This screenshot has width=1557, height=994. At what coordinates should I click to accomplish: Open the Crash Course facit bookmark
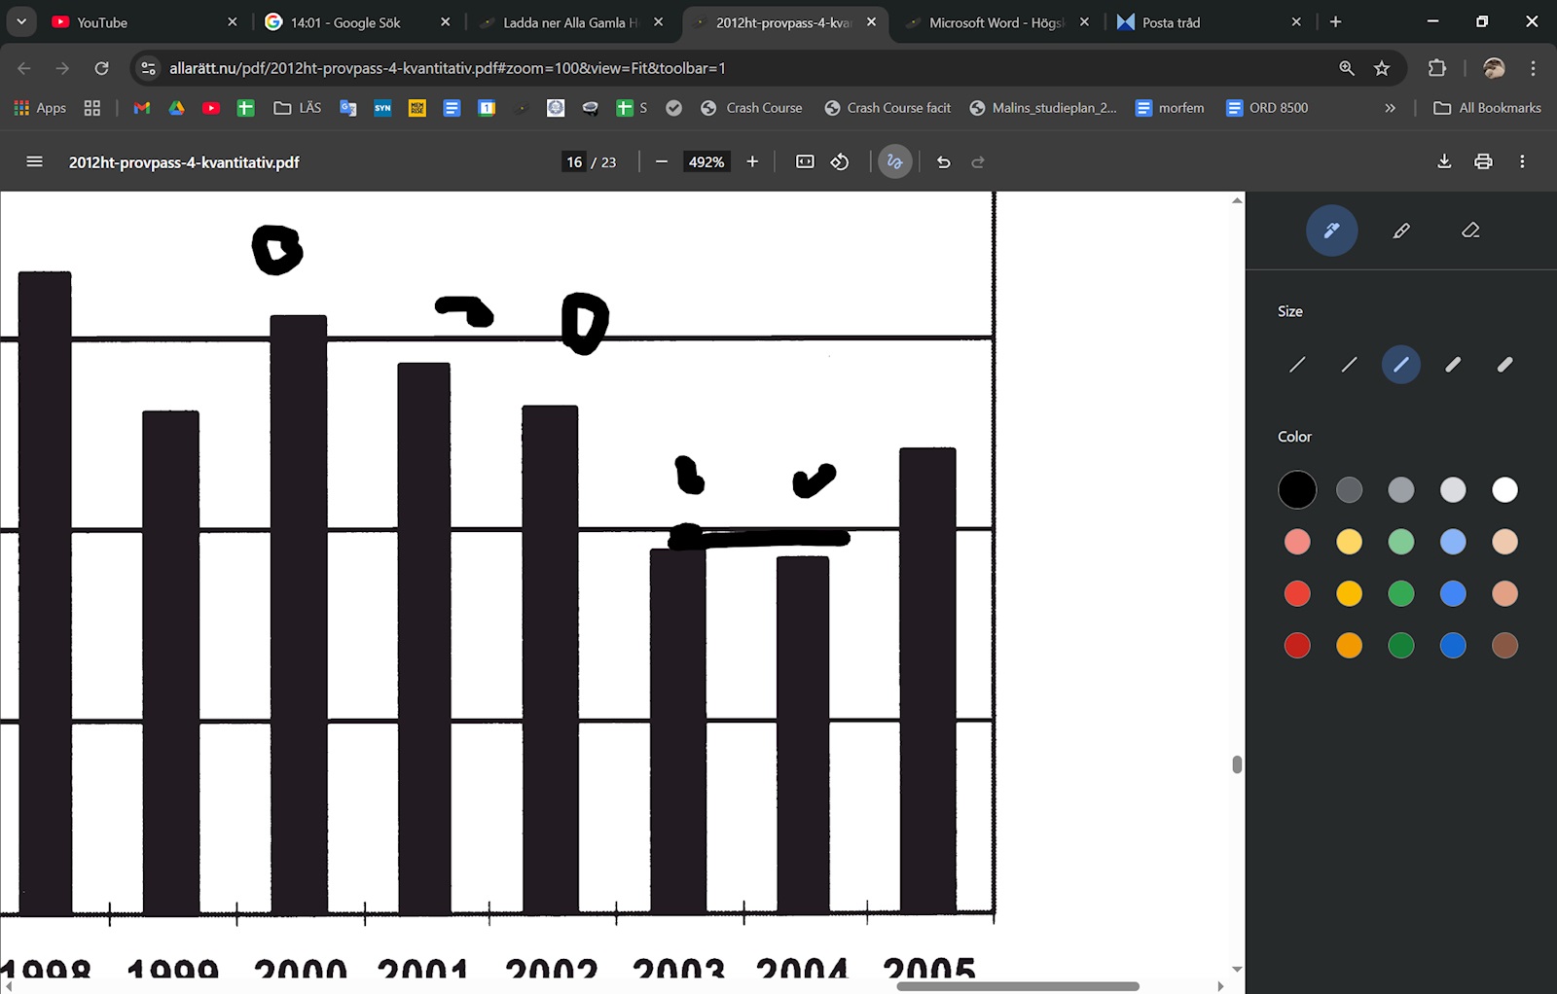[887, 108]
